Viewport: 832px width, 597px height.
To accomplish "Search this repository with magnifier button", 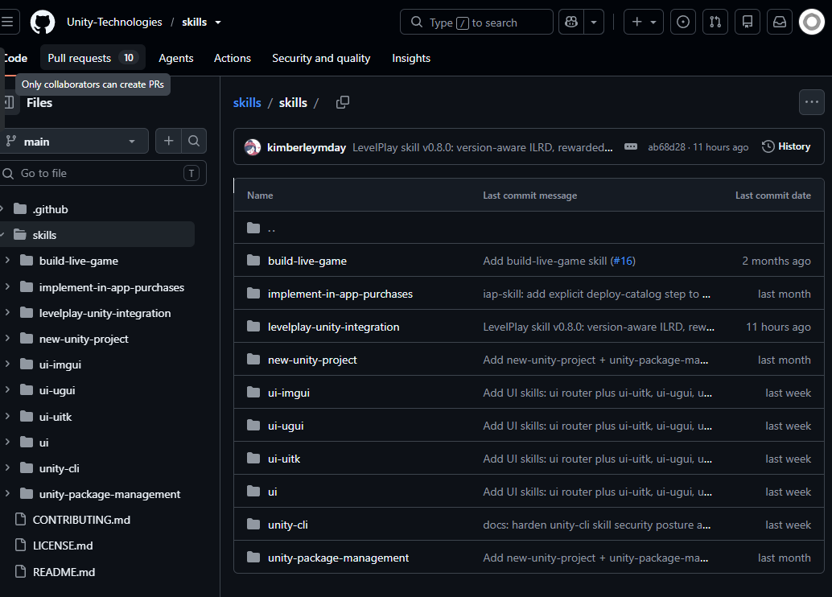I will tap(194, 141).
